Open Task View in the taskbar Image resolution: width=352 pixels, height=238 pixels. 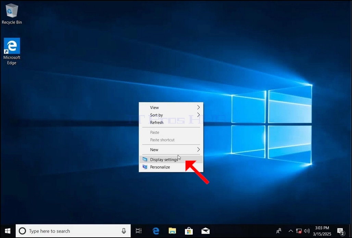139,231
